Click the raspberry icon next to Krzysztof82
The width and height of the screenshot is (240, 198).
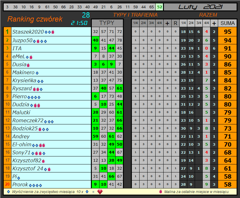point(43,161)
